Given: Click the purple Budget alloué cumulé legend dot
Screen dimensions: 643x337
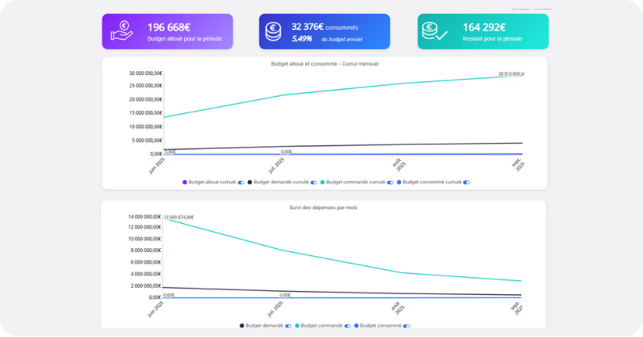Looking at the screenshot, I should click(185, 183).
